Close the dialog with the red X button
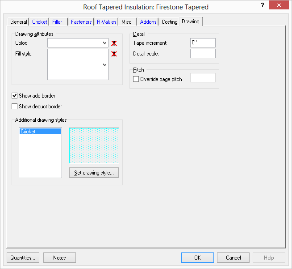 click(279, 6)
